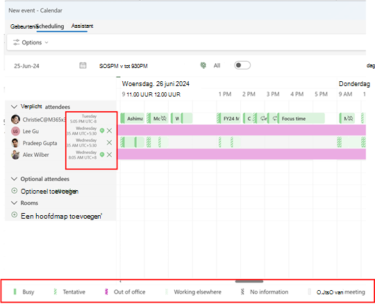Click the add optional attendee plus icon

[15, 191]
